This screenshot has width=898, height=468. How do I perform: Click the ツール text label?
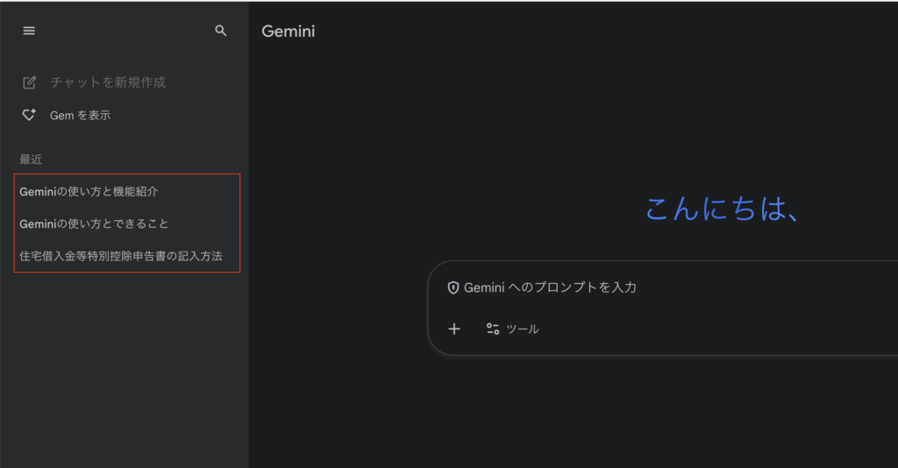tap(523, 329)
